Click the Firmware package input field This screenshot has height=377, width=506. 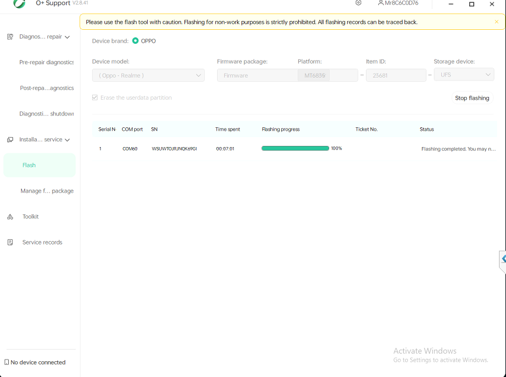tap(257, 75)
